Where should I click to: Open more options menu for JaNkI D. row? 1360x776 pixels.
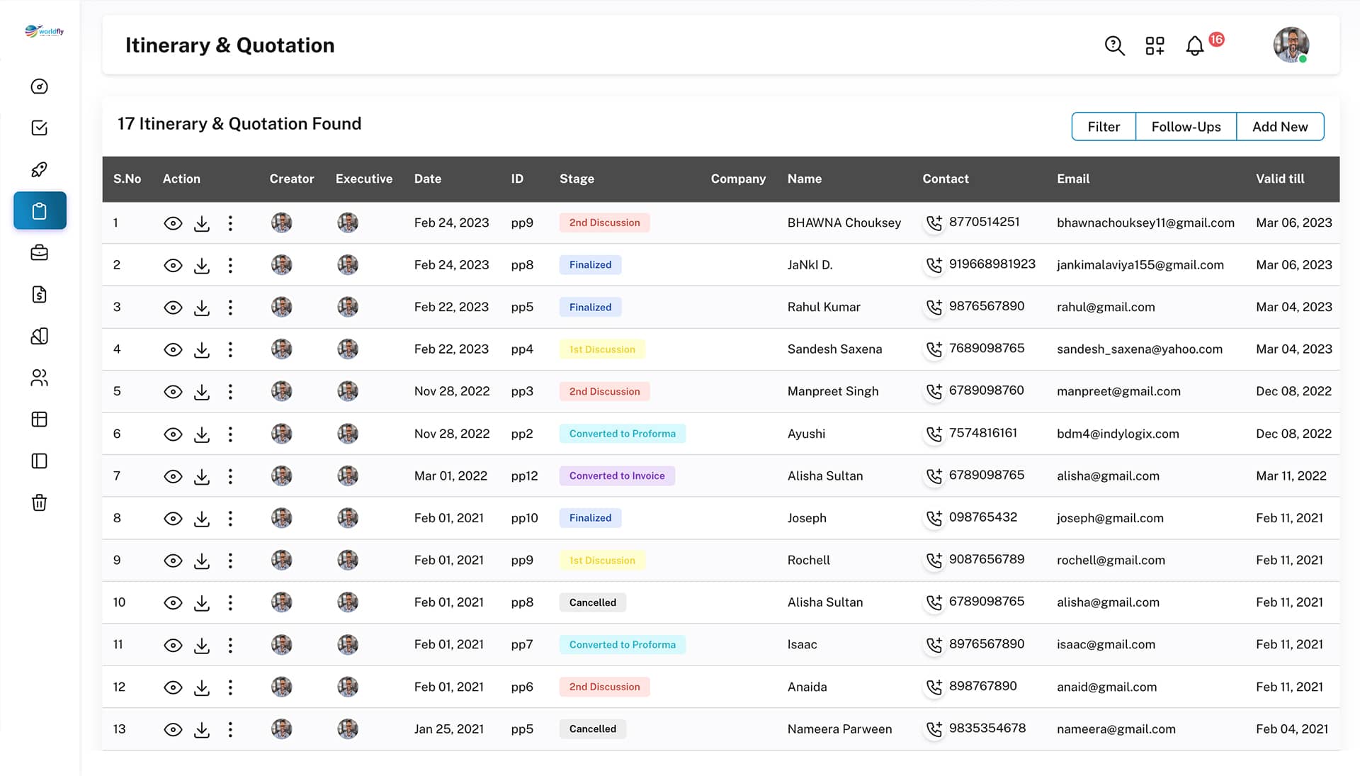click(x=230, y=266)
